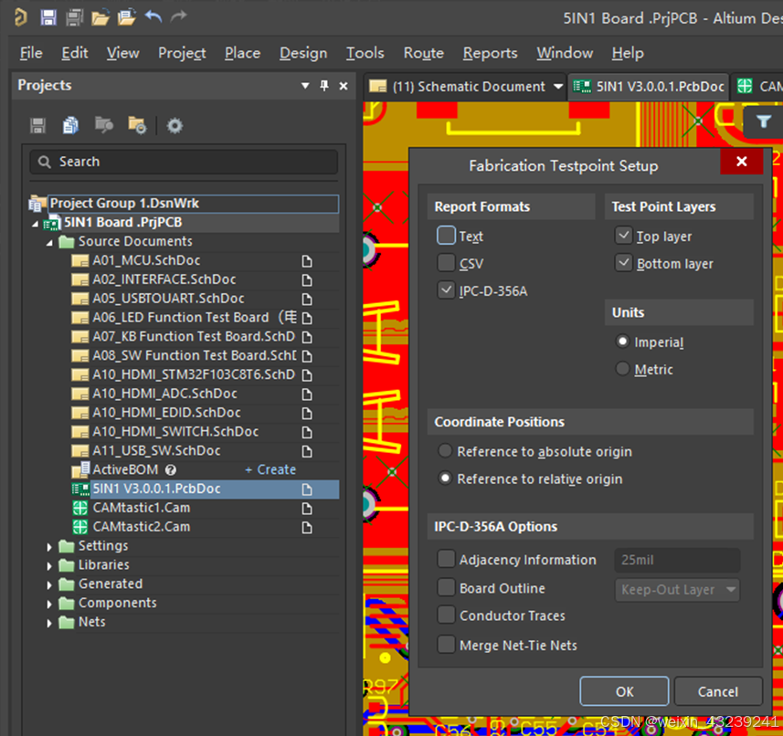
Task: Pin the Projects panel
Action: point(324,86)
